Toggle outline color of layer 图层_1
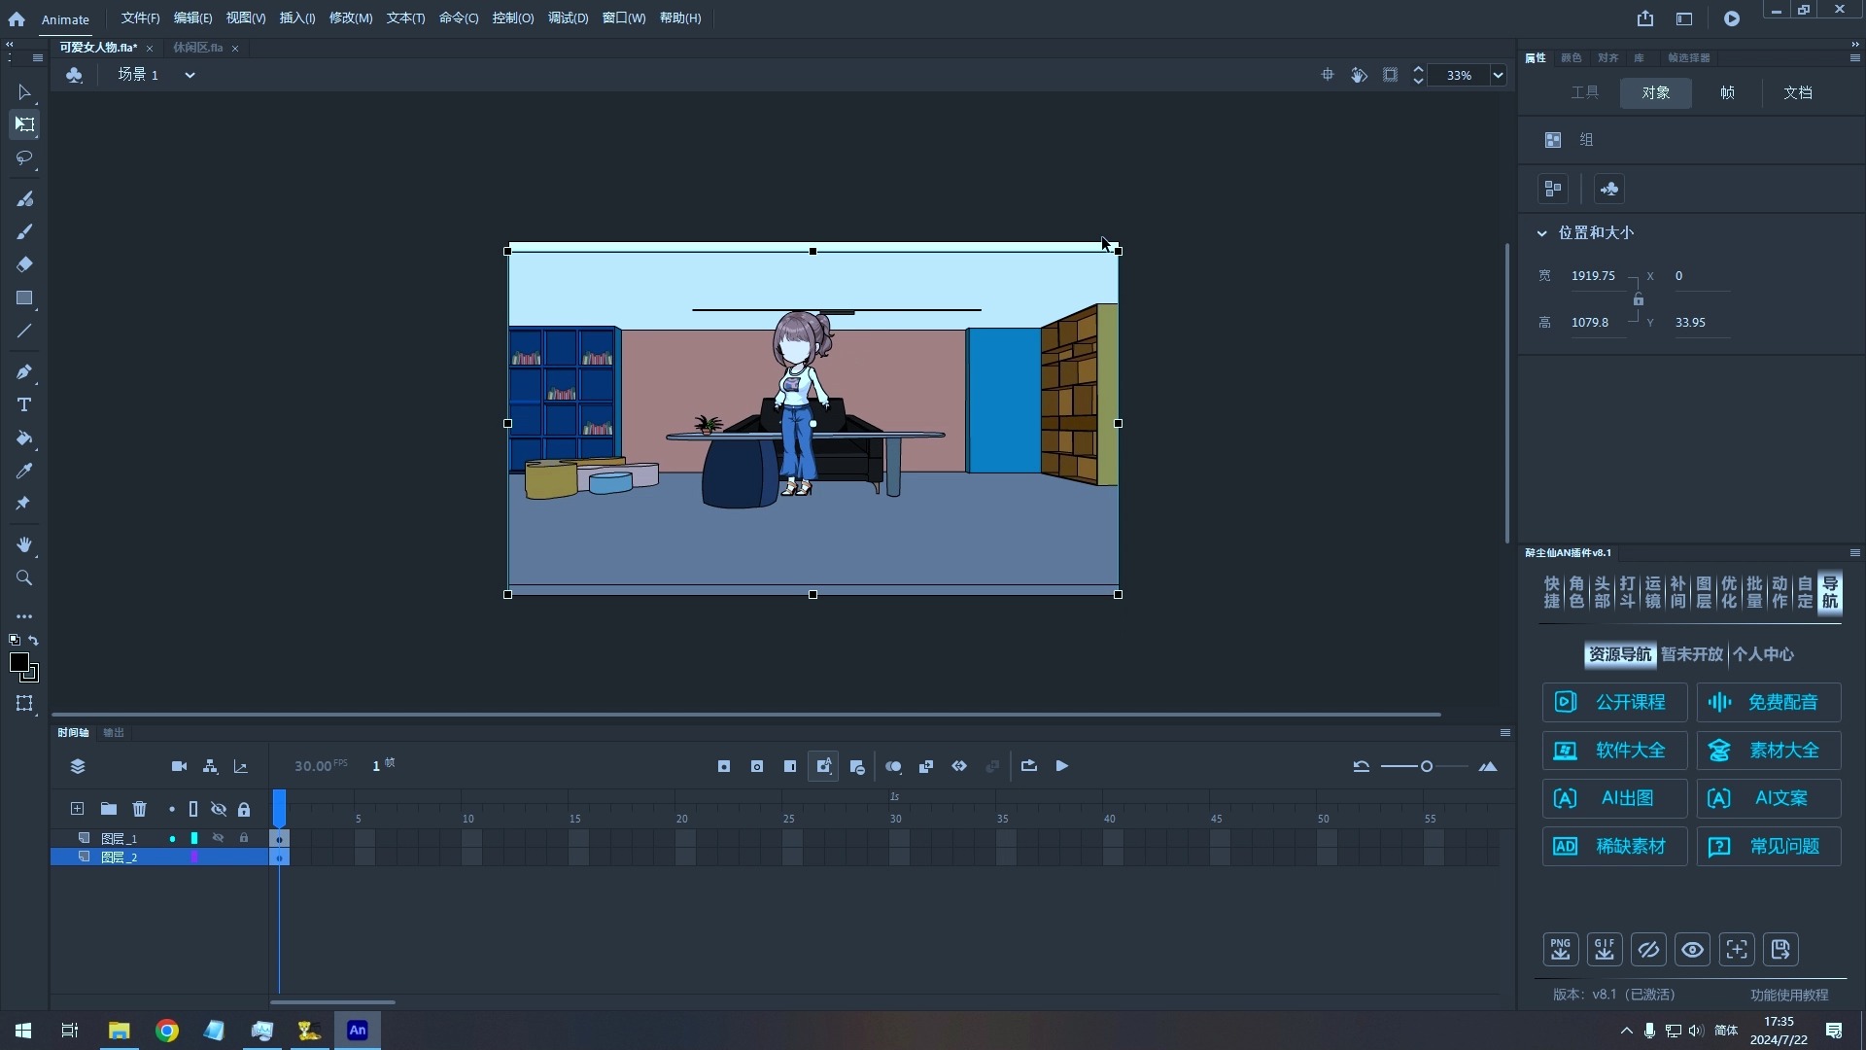Image resolution: width=1866 pixels, height=1050 pixels. point(194,838)
